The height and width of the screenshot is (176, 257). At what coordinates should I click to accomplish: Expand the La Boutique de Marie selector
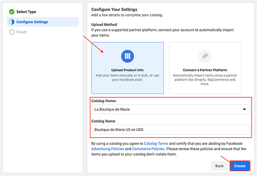click(170, 109)
